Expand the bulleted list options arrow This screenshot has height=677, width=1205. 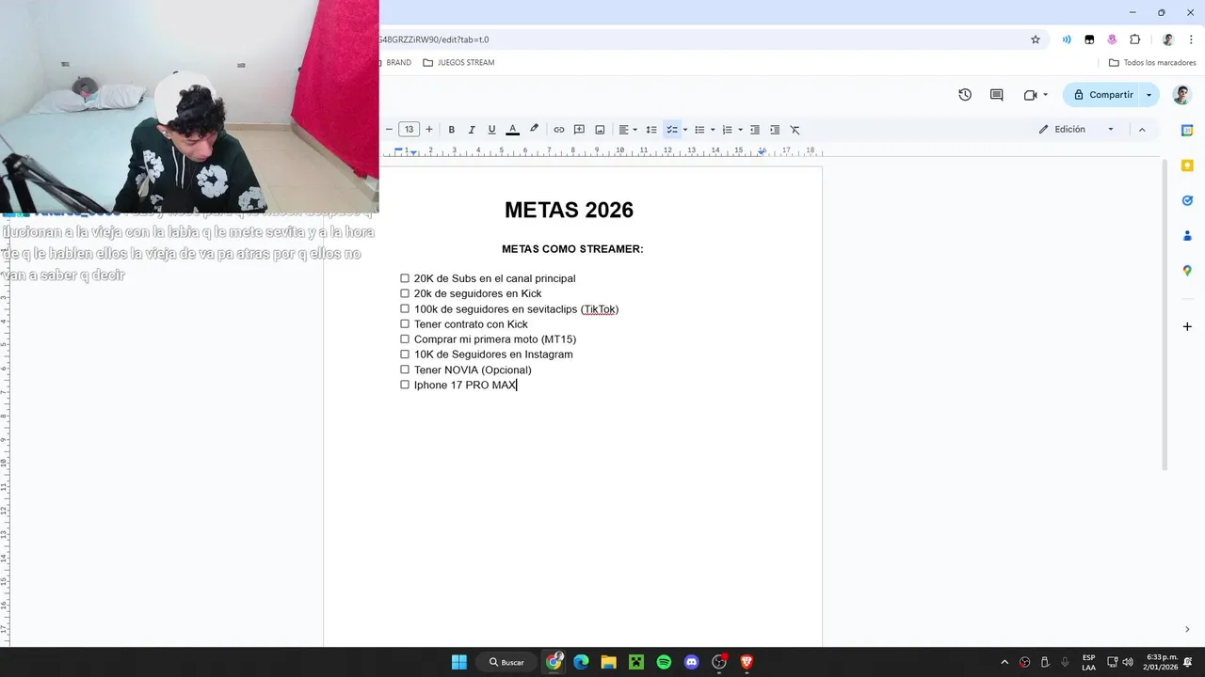click(713, 130)
